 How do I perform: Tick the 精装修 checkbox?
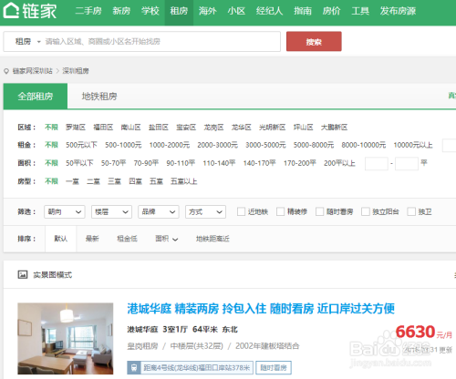(x=280, y=211)
